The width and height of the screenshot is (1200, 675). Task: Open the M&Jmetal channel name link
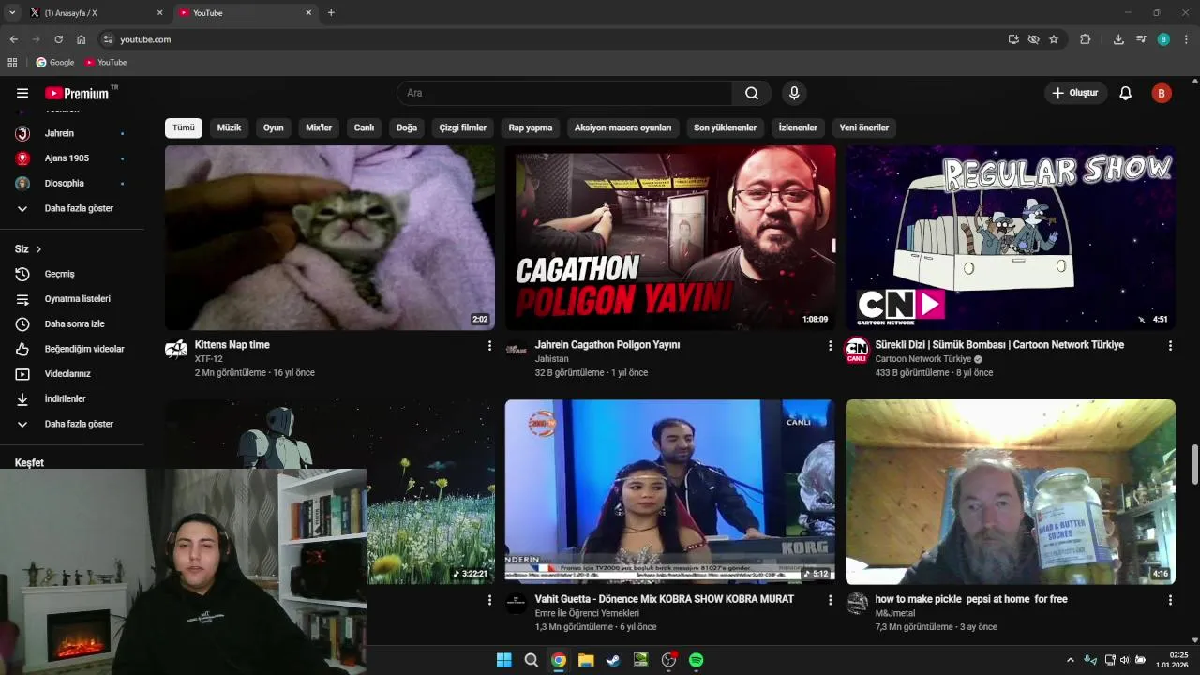coord(895,613)
